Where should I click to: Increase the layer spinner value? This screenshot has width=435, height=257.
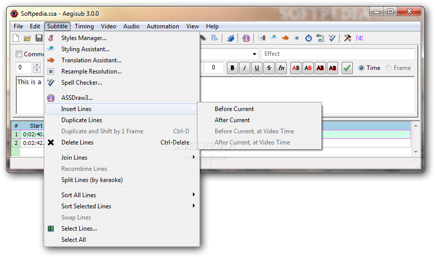pyautogui.click(x=37, y=65)
